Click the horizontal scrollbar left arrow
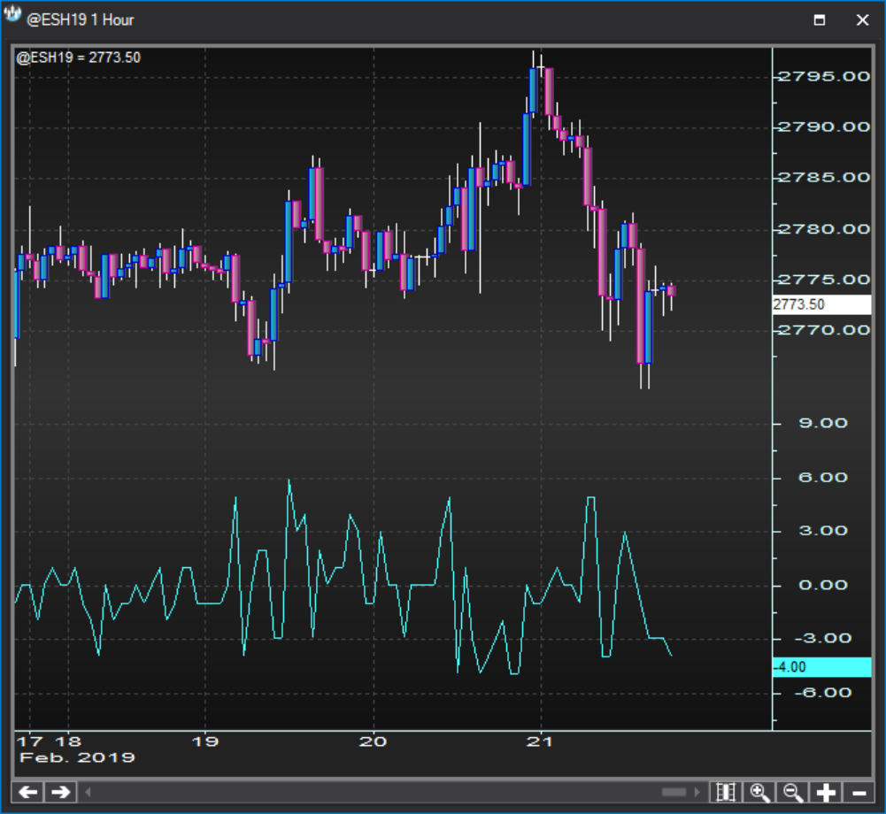 pyautogui.click(x=88, y=792)
